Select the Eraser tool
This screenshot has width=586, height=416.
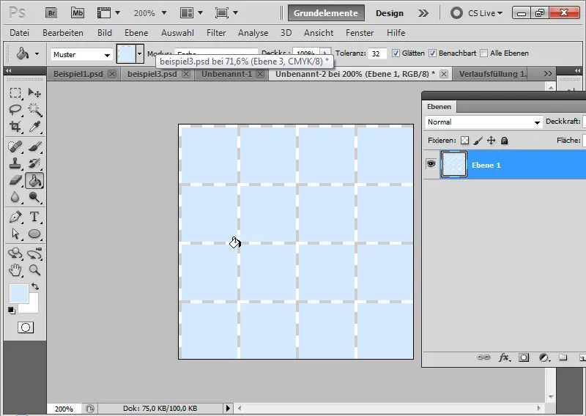click(x=15, y=180)
